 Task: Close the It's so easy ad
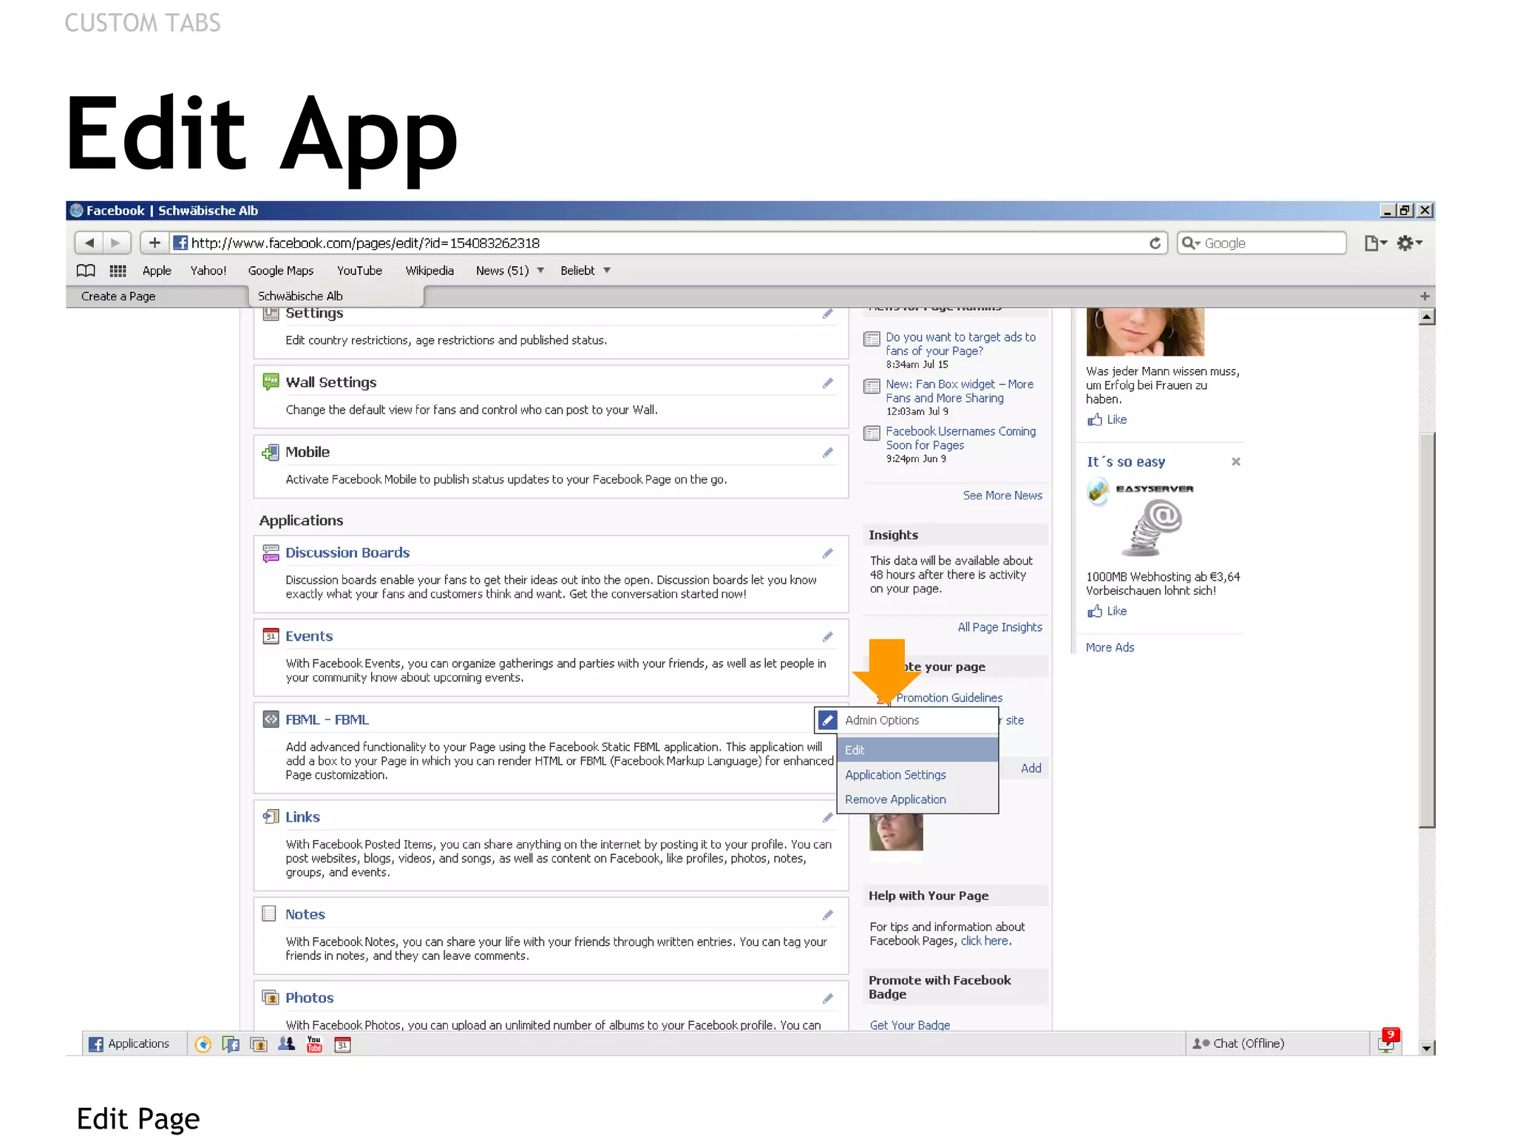pyautogui.click(x=1235, y=461)
